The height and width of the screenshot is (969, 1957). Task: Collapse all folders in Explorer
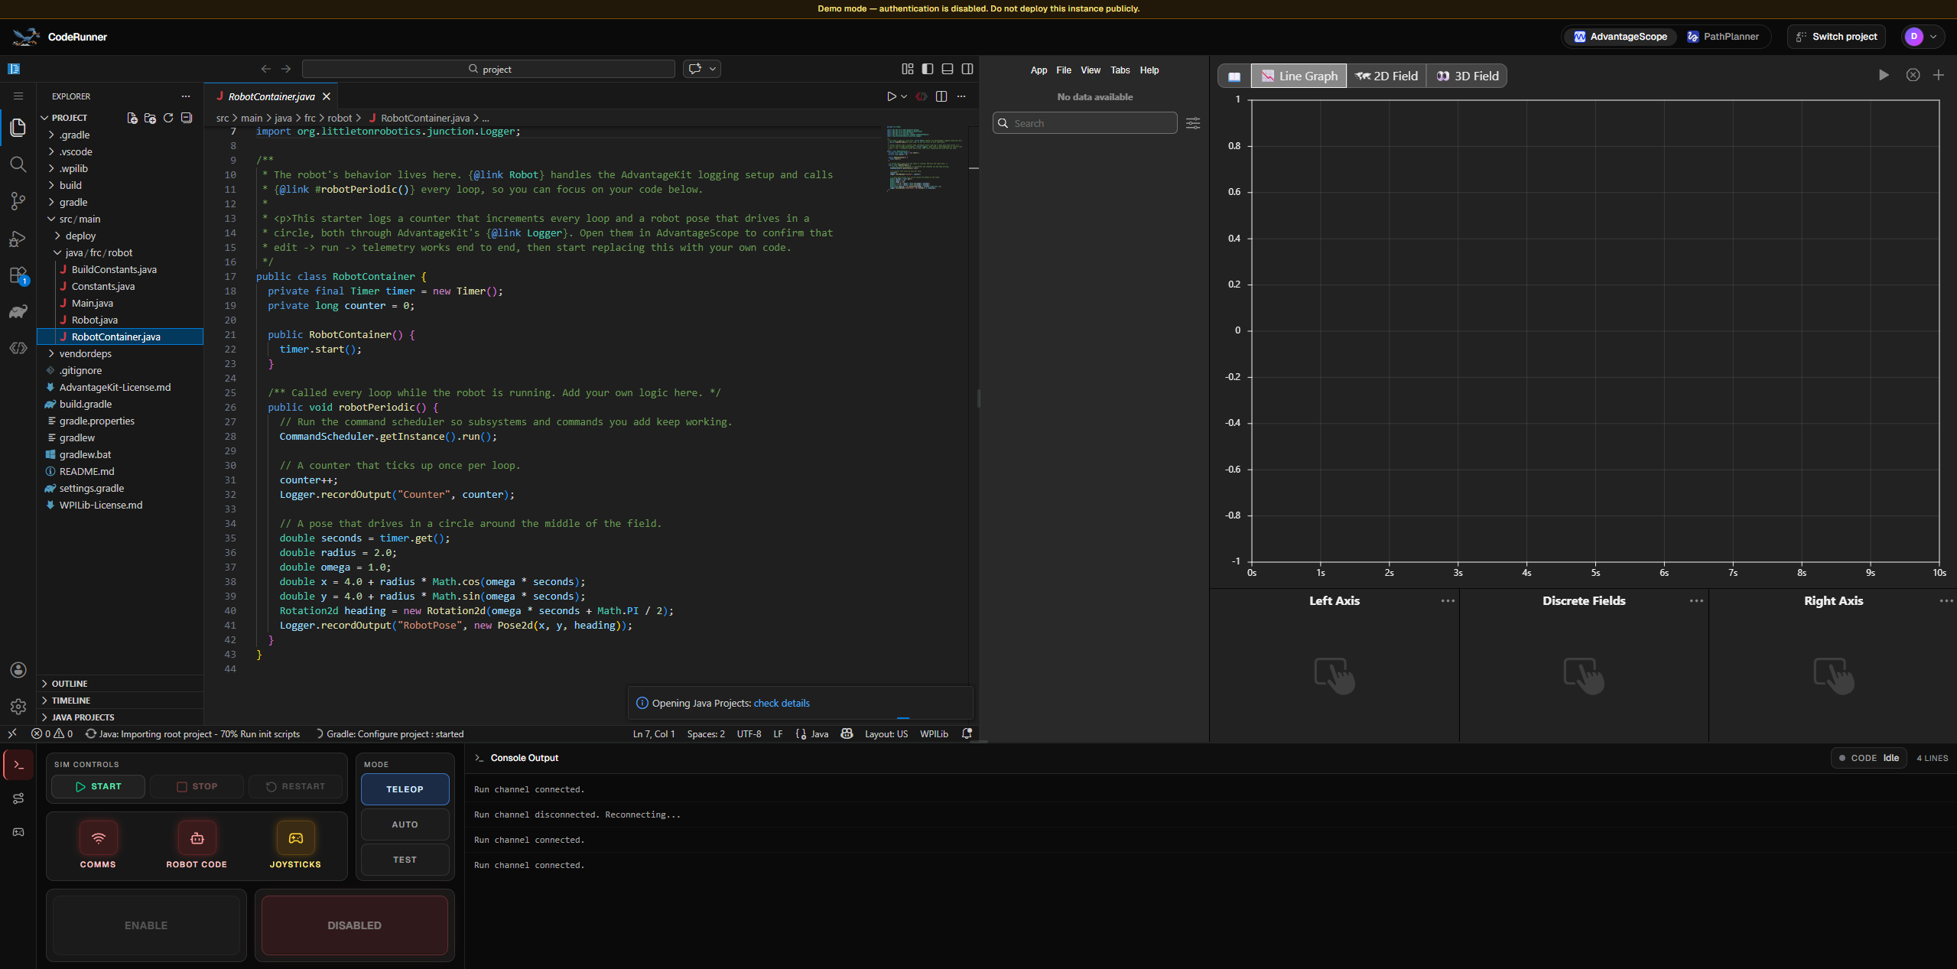pos(187,118)
